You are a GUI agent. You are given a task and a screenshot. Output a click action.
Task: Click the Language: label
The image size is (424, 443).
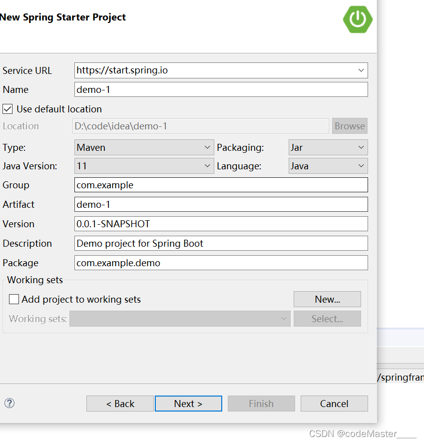[239, 166]
